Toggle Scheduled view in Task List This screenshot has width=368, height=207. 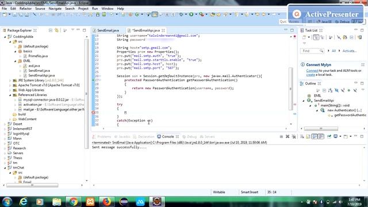pyautogui.click(x=322, y=37)
